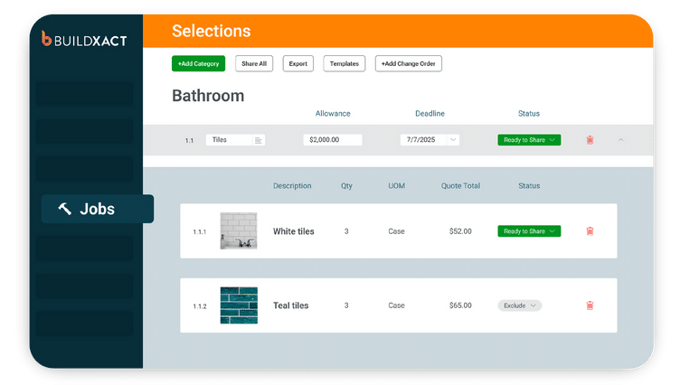Open the Tiles deadline date dropdown
This screenshot has height=385, width=680.
pyautogui.click(x=453, y=139)
